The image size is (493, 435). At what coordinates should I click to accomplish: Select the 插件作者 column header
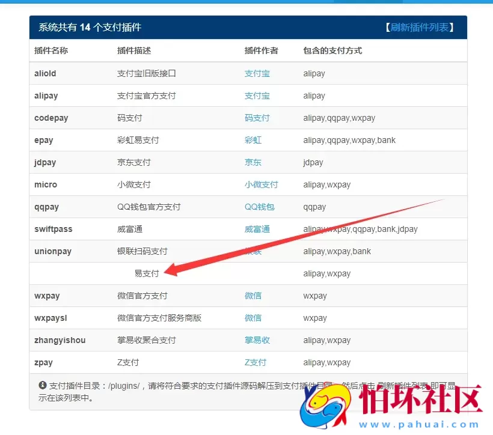pyautogui.click(x=260, y=50)
